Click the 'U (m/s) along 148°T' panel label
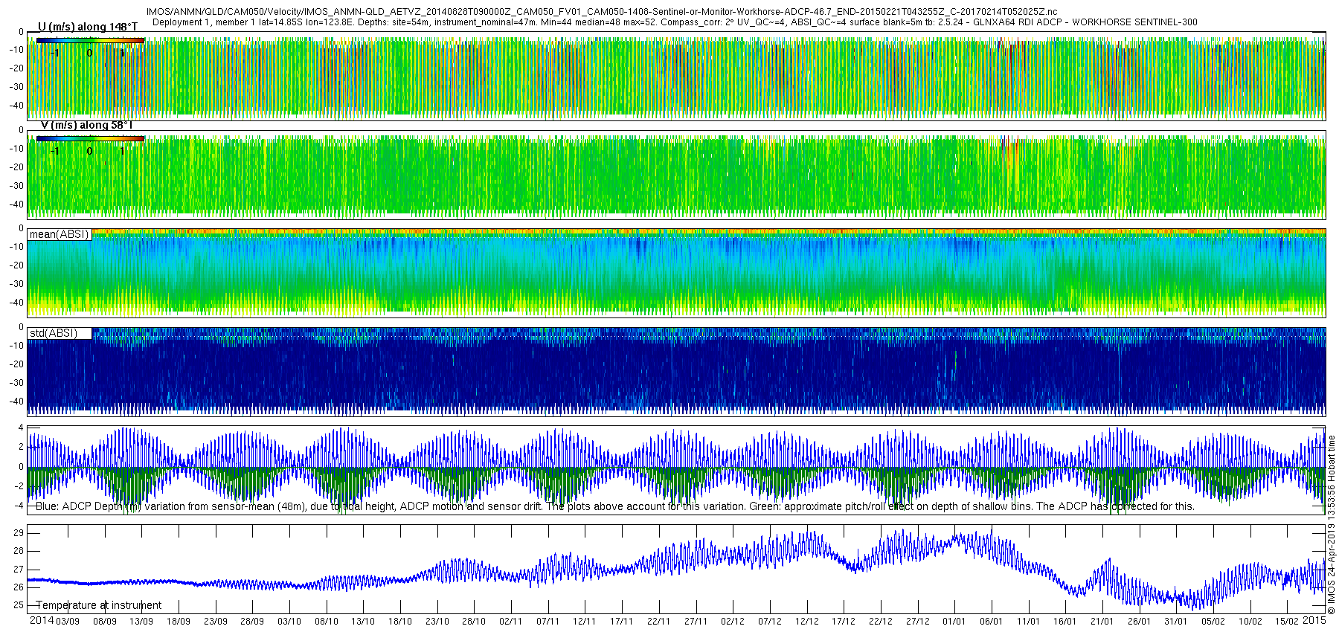 pyautogui.click(x=88, y=27)
